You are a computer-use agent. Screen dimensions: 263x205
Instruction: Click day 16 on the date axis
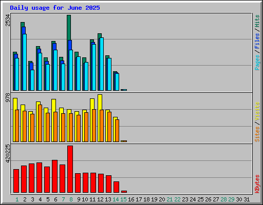pyautogui.click(x=131, y=199)
